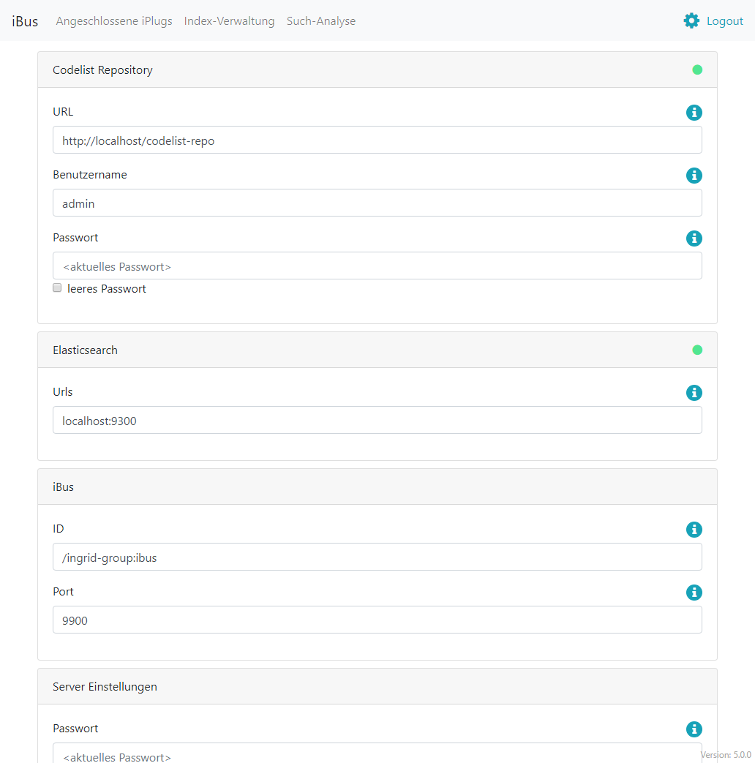
Task: Click into the Benutzername admin field
Action: point(377,203)
